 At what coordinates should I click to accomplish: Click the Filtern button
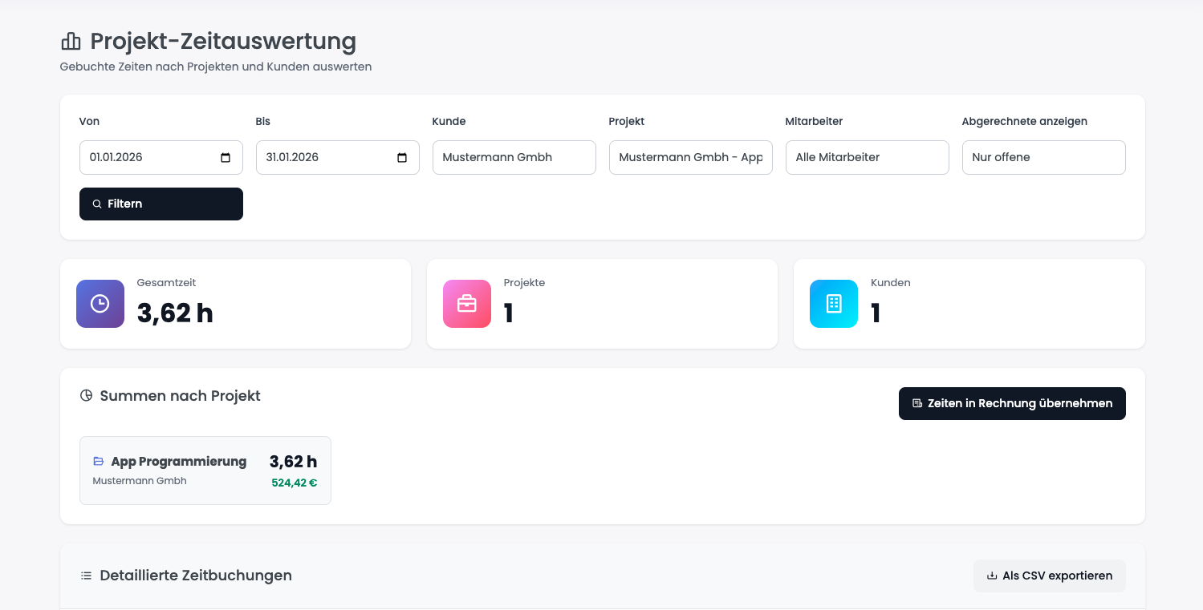coord(161,204)
